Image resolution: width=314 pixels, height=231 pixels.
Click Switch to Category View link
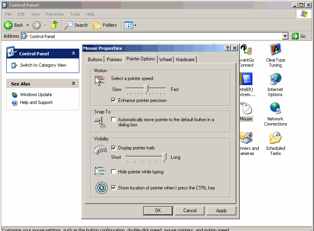pyautogui.click(x=43, y=65)
